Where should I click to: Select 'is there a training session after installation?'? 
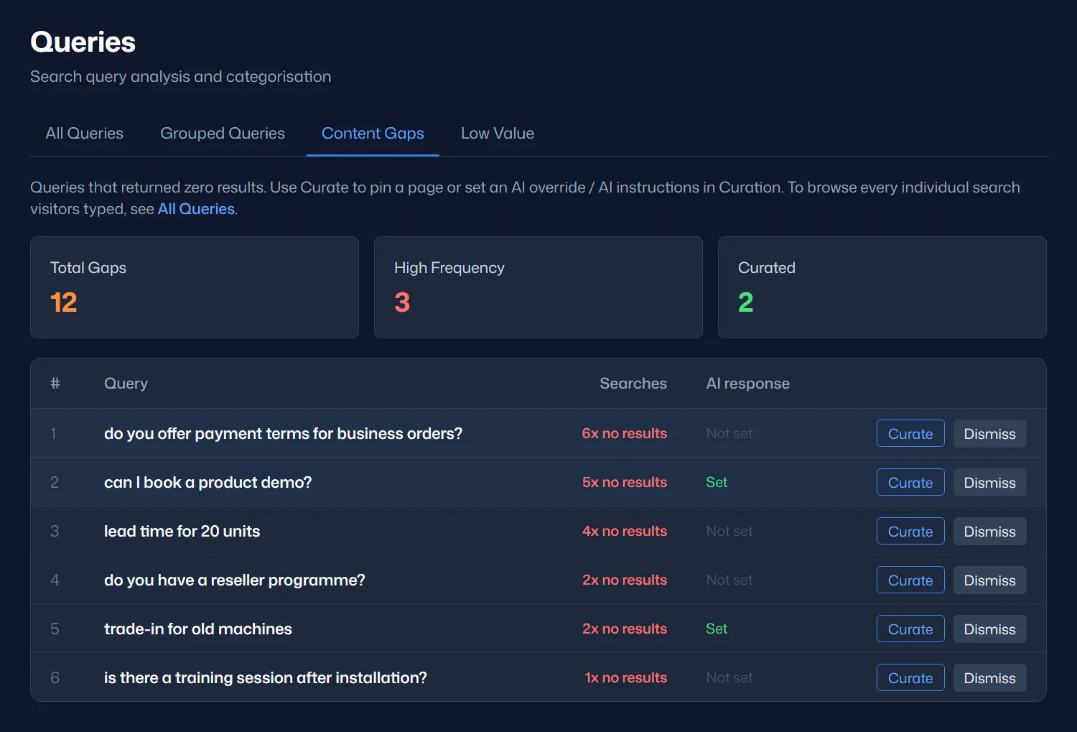(265, 677)
